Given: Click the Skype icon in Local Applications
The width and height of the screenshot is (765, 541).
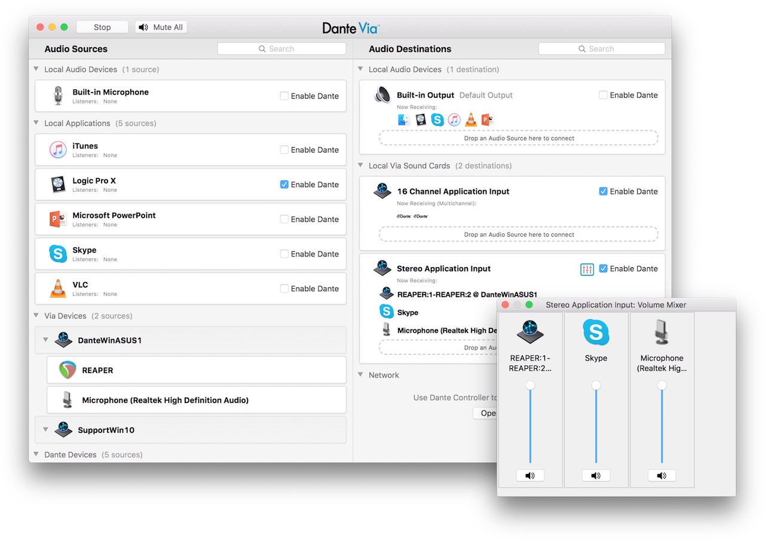Looking at the screenshot, I should (58, 253).
